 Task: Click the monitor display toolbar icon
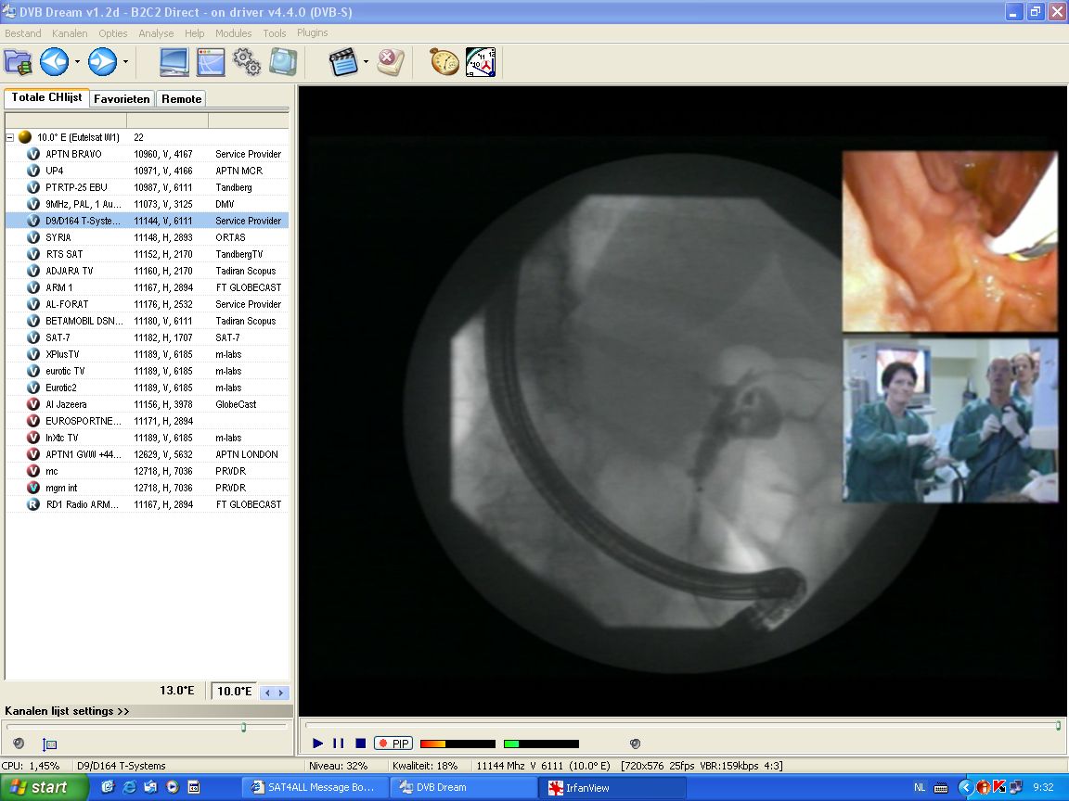click(x=174, y=62)
